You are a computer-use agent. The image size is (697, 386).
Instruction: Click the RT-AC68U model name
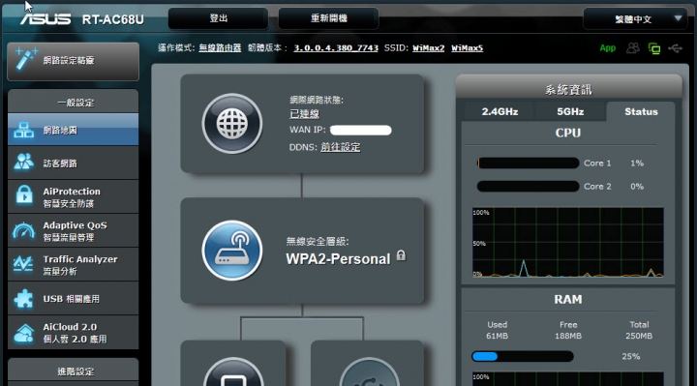tap(113, 19)
